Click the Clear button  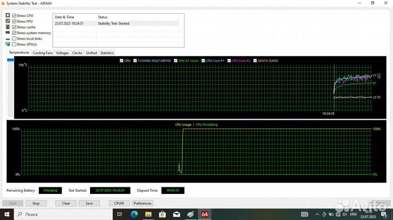[66, 203]
